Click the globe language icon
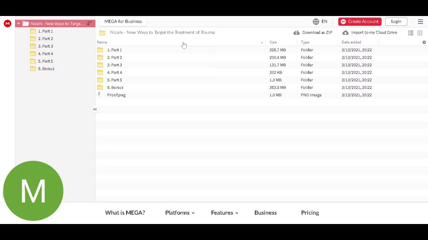Image resolution: width=428 pixels, height=240 pixels. pos(316,21)
